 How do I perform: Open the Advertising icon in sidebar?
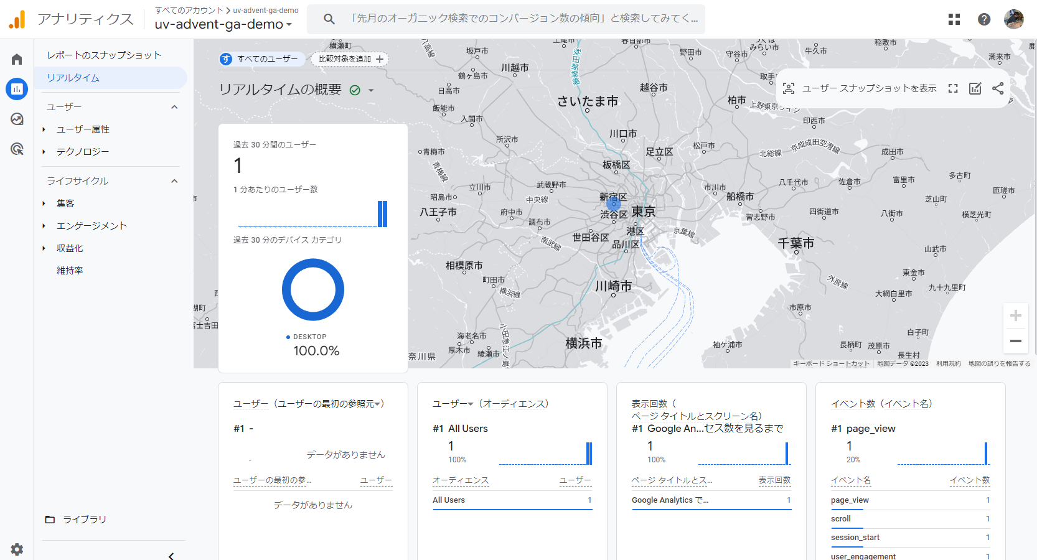point(17,149)
